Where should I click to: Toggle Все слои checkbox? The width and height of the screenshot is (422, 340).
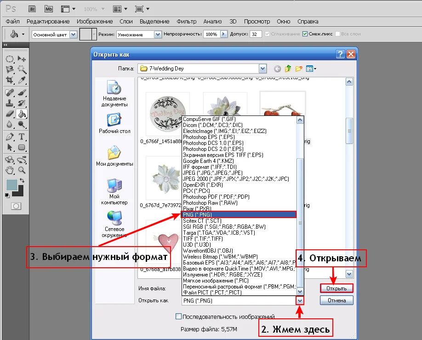337,34
